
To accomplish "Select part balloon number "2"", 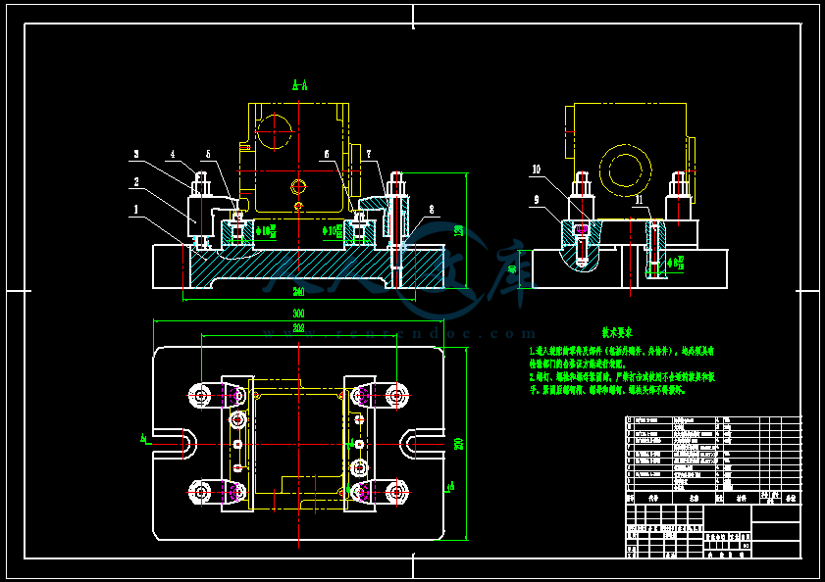I will point(136,182).
